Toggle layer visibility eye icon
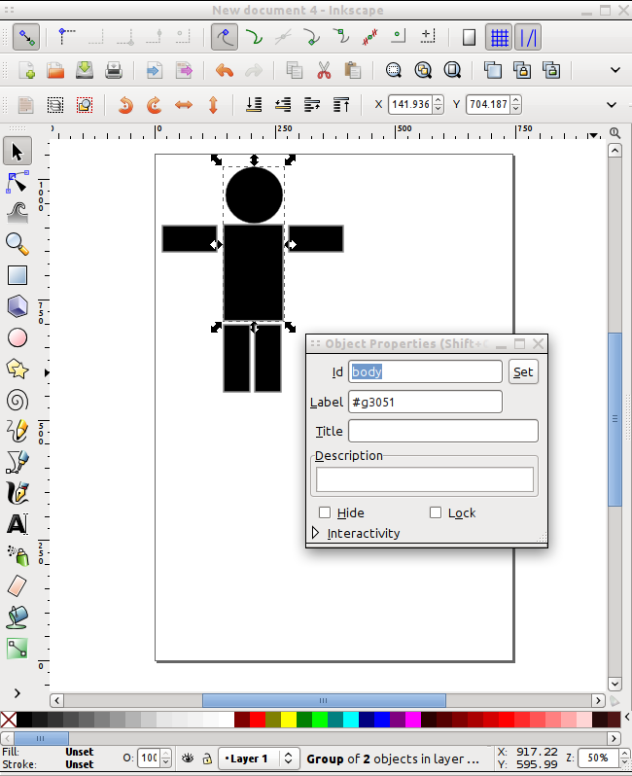632x776 pixels. tap(187, 758)
